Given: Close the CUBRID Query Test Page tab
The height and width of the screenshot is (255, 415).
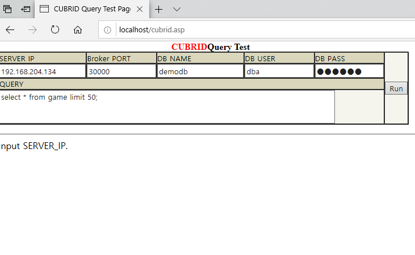Looking at the screenshot, I should pos(139,9).
